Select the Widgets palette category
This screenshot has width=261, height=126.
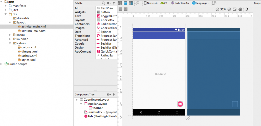[x=80, y=12]
